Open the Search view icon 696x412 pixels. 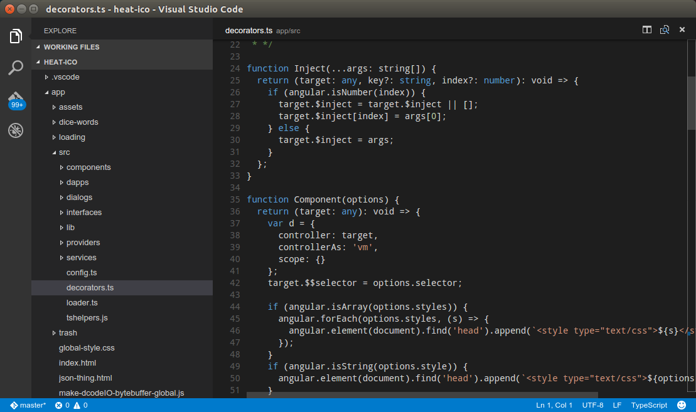tap(16, 67)
